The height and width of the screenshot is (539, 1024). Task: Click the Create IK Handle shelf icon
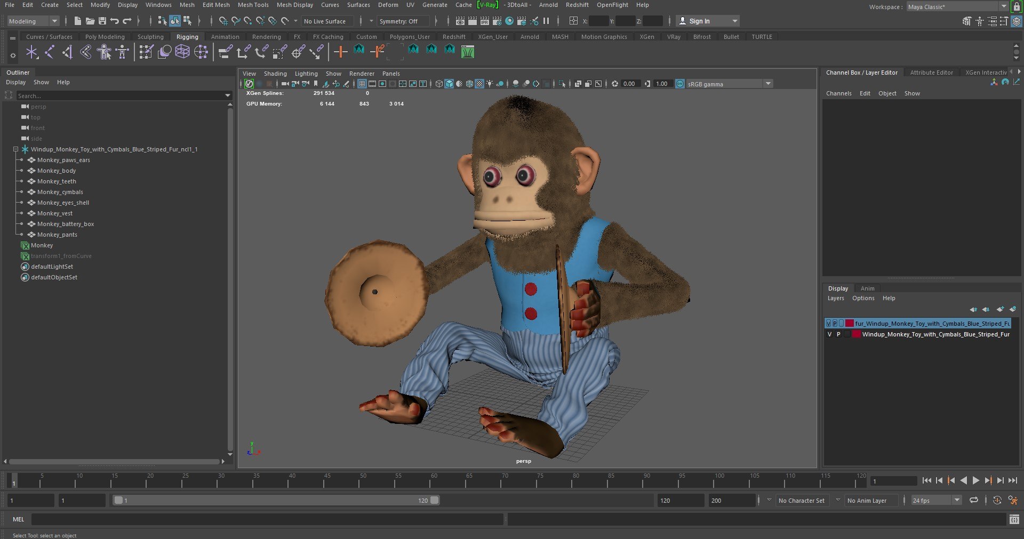coord(68,52)
